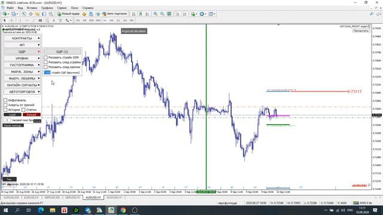The width and height of the screenshot is (383, 215).
Task: Open the Вид menu
Action: (20, 8)
